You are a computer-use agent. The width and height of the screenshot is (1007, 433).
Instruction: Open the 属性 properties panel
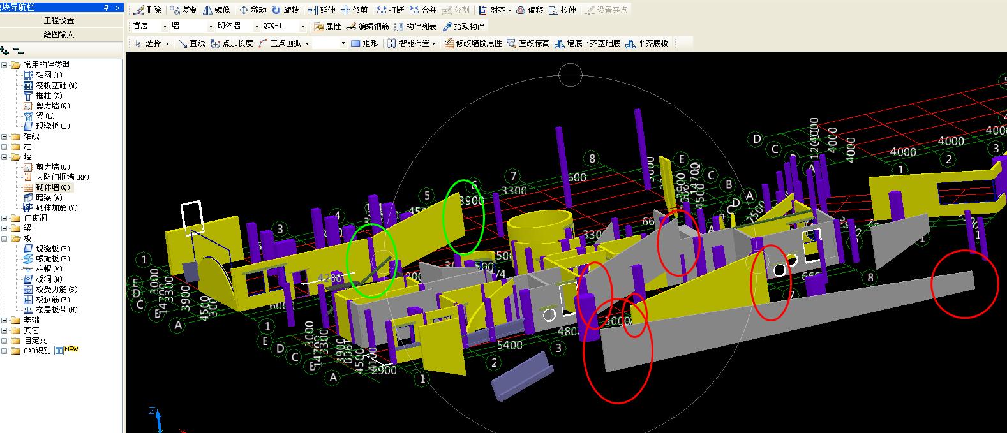[x=328, y=27]
